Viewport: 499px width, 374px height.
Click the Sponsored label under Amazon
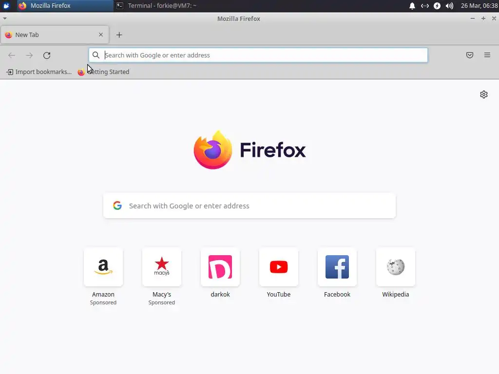pos(103,302)
